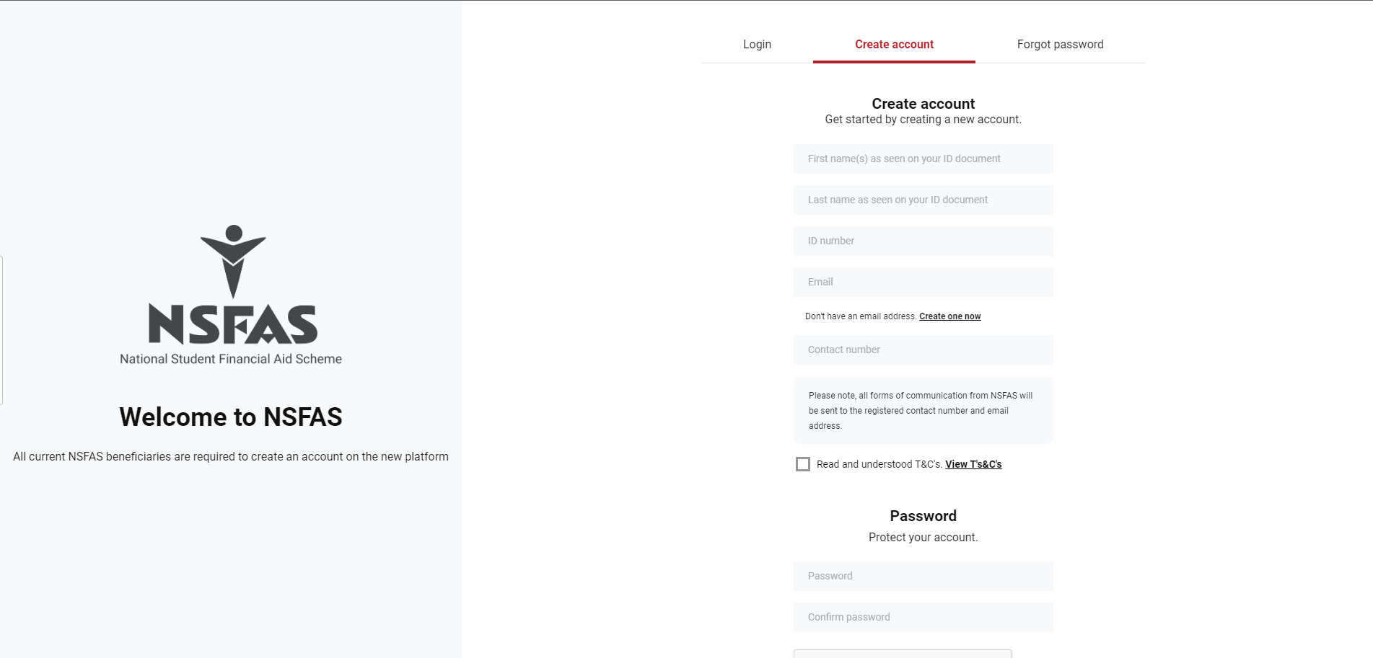Enable the 'Read and understood T&C's' checkbox
This screenshot has height=658, width=1373.
pos(802,464)
